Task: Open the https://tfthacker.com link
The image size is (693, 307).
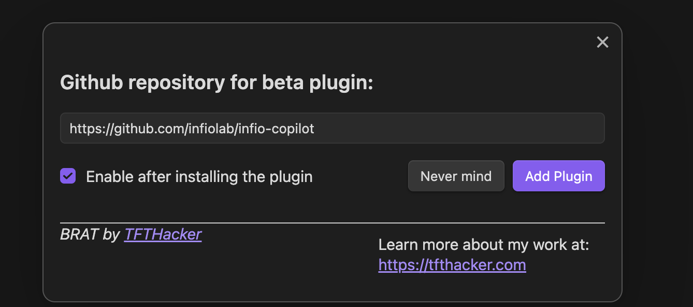Action: click(x=452, y=265)
